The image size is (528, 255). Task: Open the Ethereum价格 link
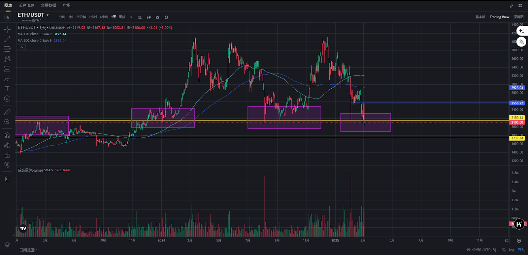(29, 20)
